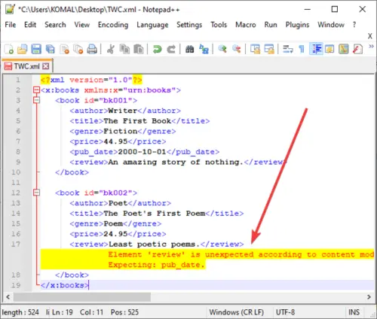Open the User Defined Language icon

coord(329,49)
